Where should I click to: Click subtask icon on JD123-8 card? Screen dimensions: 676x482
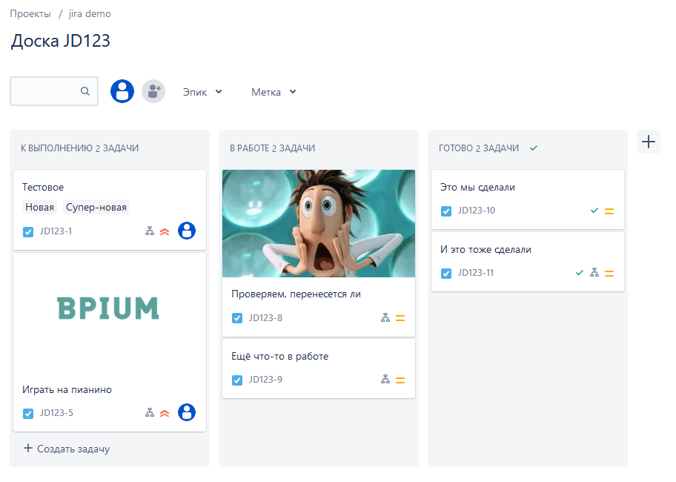385,317
